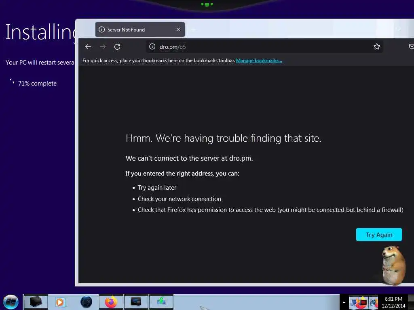
Task: Click the Try Again button
Action: (x=379, y=235)
